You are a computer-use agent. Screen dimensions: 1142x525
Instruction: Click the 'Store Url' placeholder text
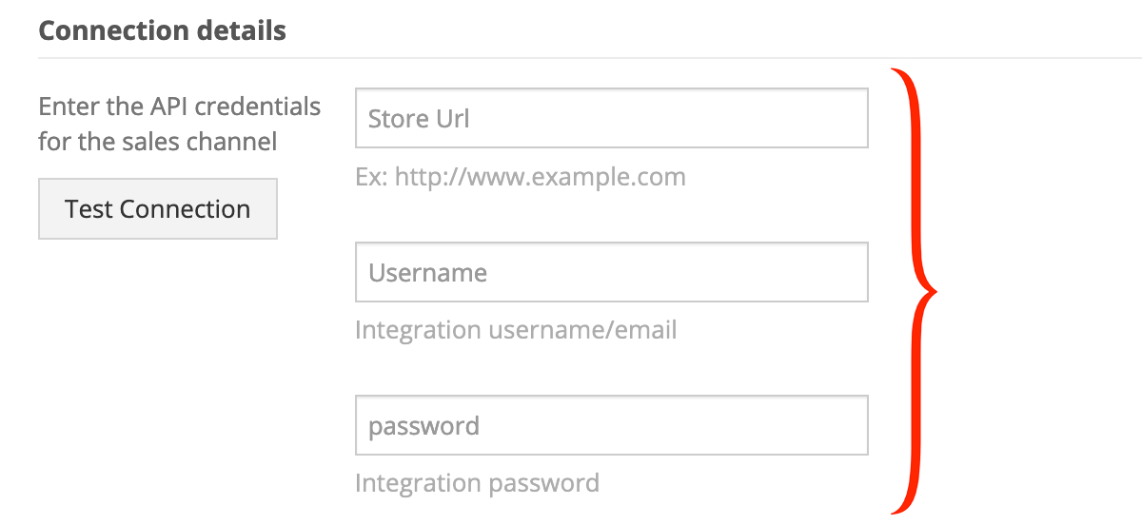click(x=419, y=119)
